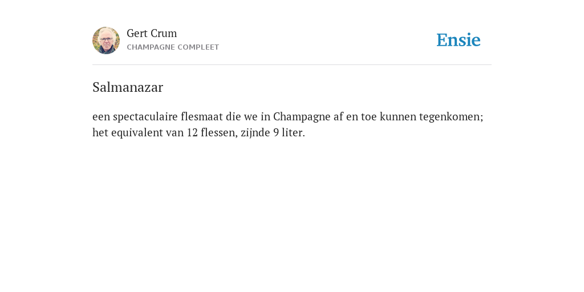
Task: Open the CHAMPAGNE COMPLEET source label
Action: click(173, 47)
